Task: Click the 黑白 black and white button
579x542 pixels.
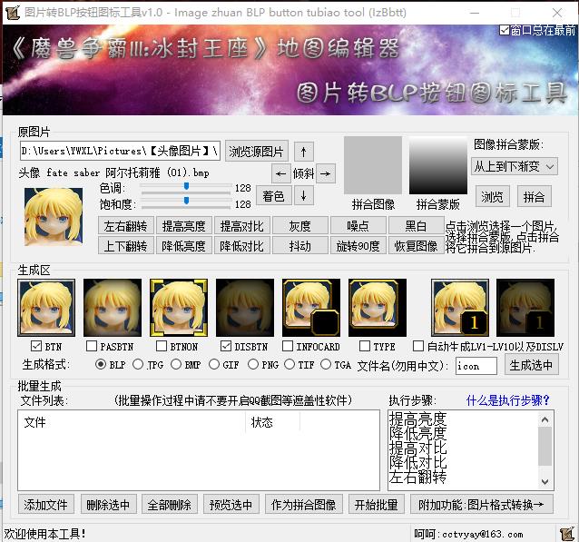Action: click(417, 226)
